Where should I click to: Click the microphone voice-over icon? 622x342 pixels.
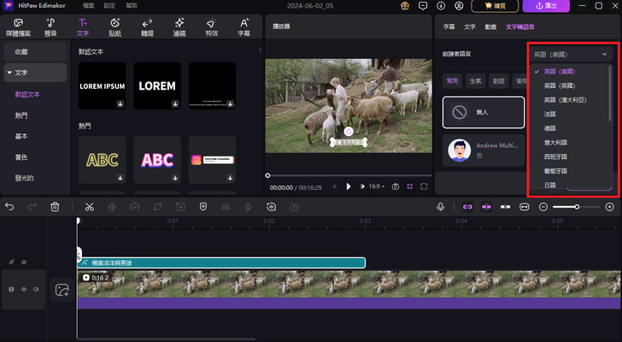(x=441, y=207)
